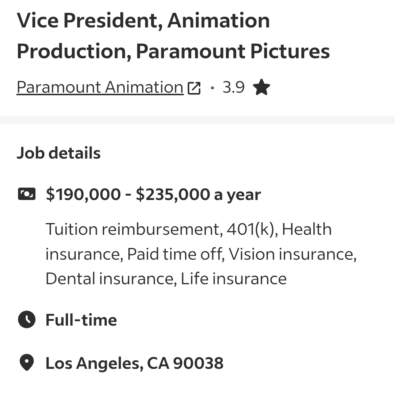Select the Vice President job title heading
The height and width of the screenshot is (393, 395).
point(173,36)
